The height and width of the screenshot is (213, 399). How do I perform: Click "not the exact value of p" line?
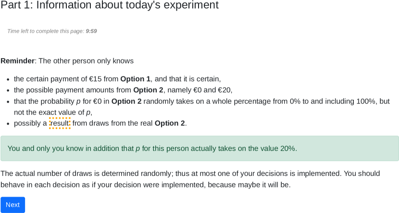(x=52, y=112)
